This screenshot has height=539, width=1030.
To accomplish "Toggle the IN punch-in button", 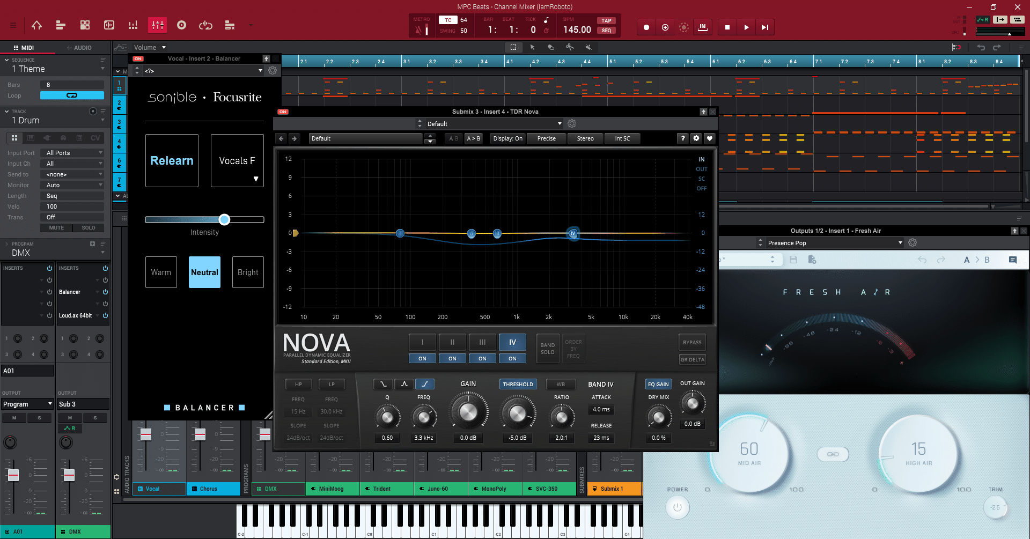I will (x=702, y=27).
